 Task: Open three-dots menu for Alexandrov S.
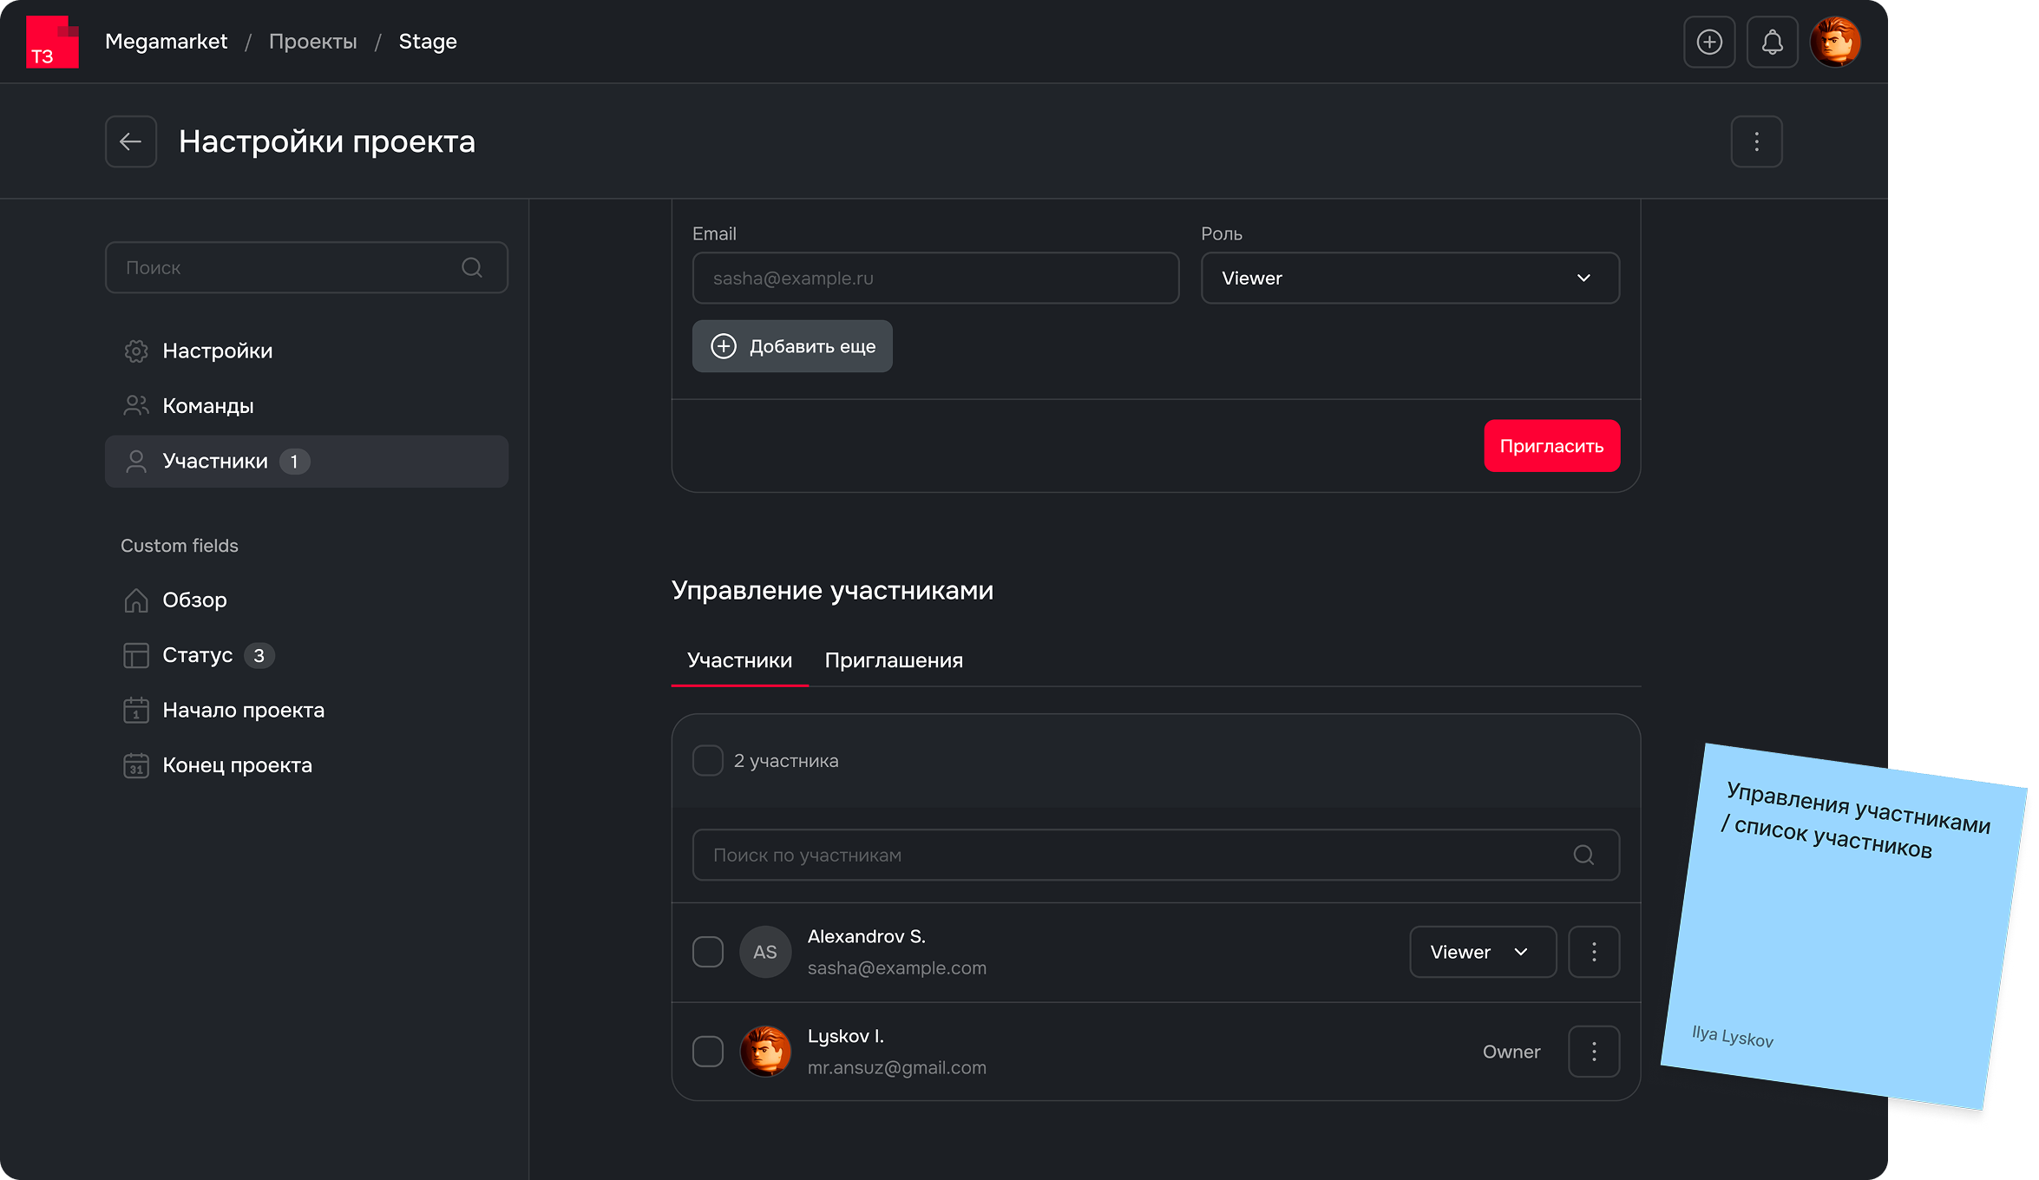click(x=1594, y=952)
